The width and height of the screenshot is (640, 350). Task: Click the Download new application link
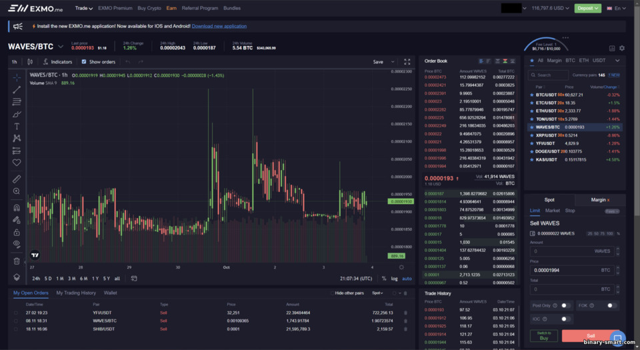tap(219, 26)
